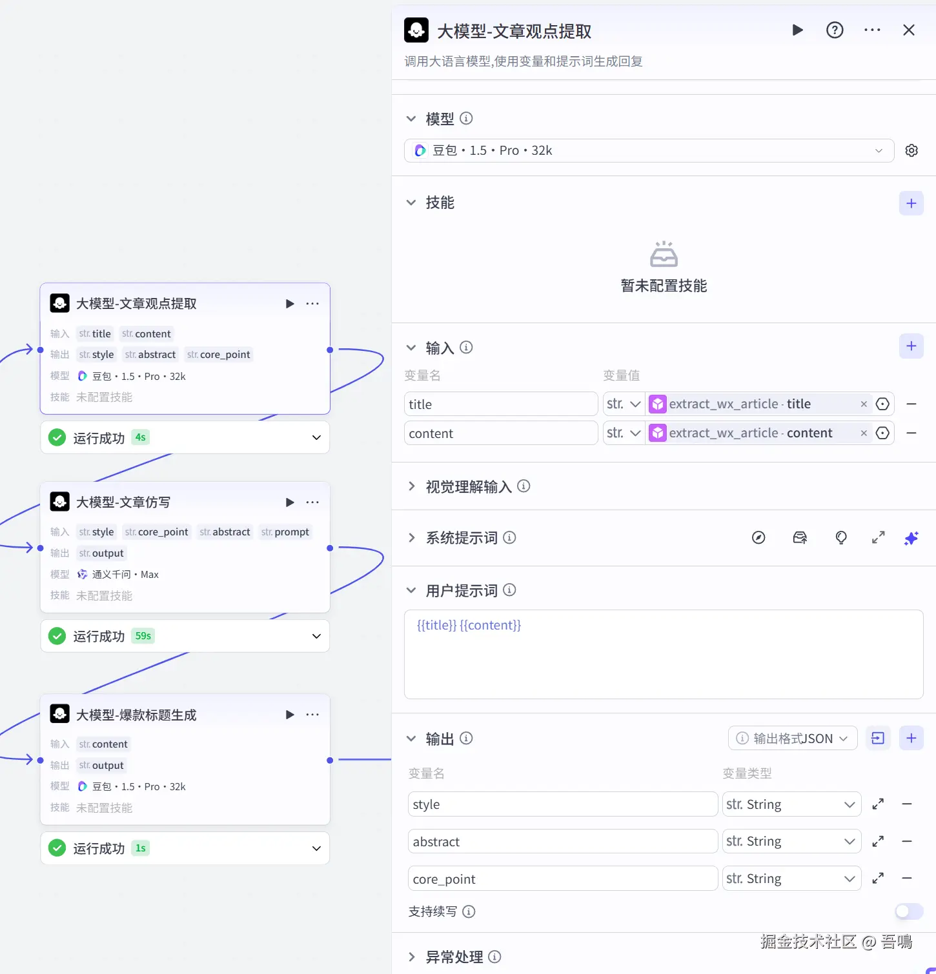Clear extract_wx_article content reference
Image resolution: width=936 pixels, height=974 pixels.
864,433
